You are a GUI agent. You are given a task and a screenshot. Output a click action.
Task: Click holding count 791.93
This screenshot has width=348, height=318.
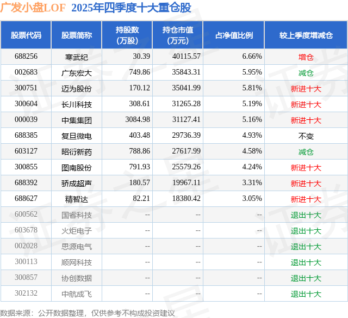coord(140,167)
